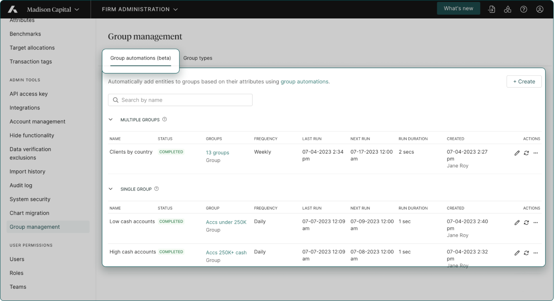Open the Madison Capital firm dropdown
Image resolution: width=556 pixels, height=301 pixels.
tap(52, 9)
